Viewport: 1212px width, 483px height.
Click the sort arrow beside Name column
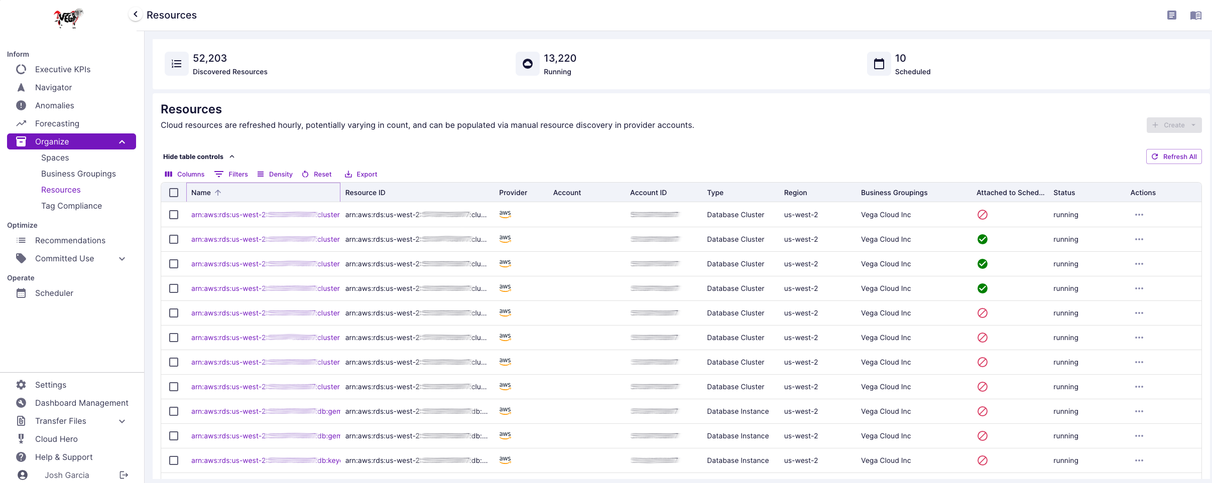click(x=218, y=193)
